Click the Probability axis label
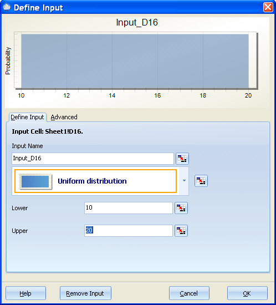 (8, 60)
